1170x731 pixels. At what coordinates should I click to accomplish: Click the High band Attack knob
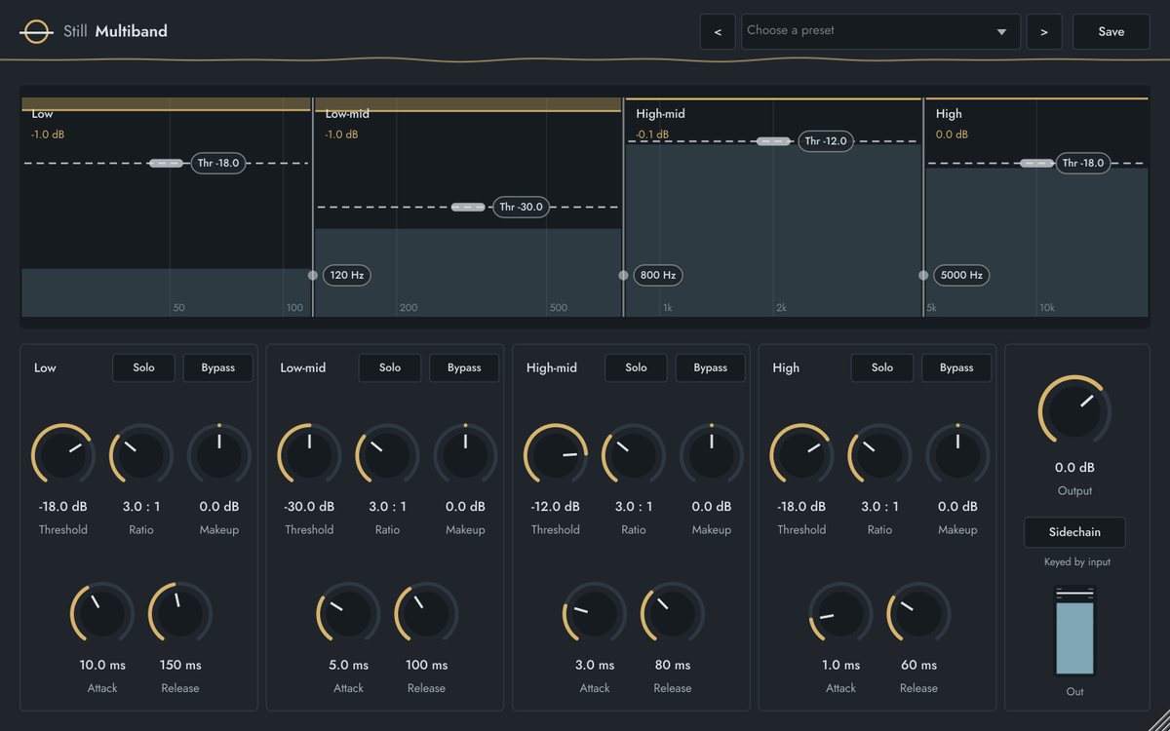pos(840,614)
